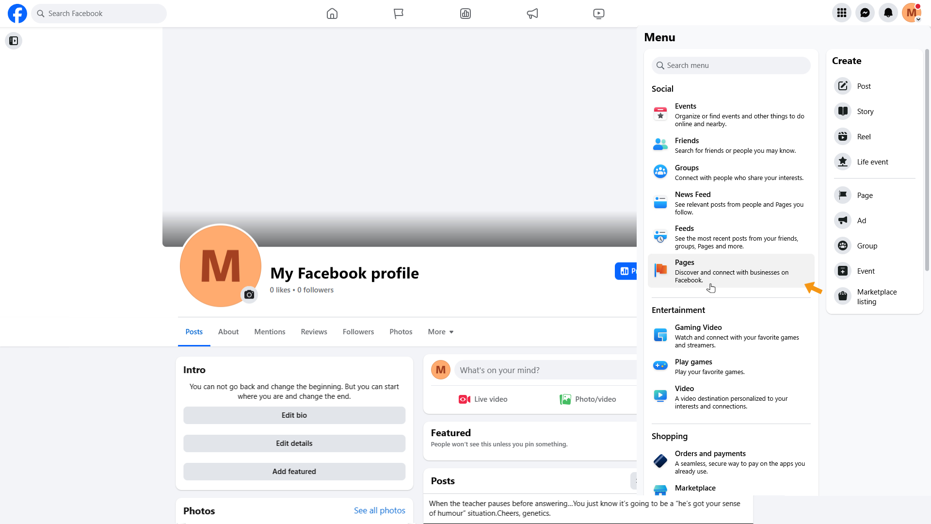Image resolution: width=931 pixels, height=524 pixels.
Task: Open account menu via profile avatar arrow
Action: [918, 19]
